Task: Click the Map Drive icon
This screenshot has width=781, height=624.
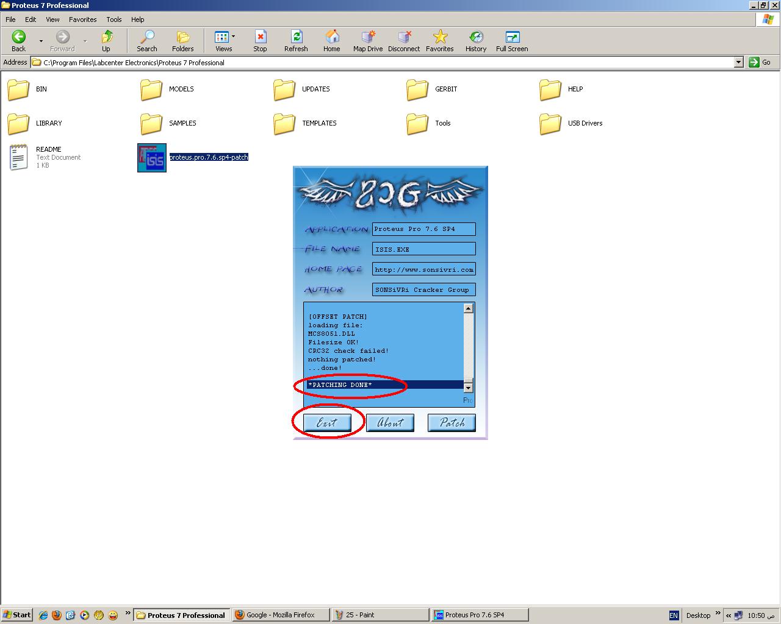Action: point(368,41)
